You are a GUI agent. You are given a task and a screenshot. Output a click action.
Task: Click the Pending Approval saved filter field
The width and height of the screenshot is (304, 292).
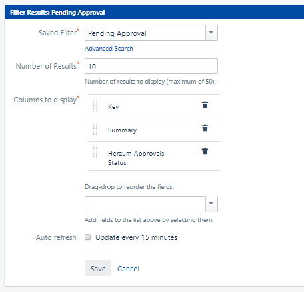coord(145,33)
